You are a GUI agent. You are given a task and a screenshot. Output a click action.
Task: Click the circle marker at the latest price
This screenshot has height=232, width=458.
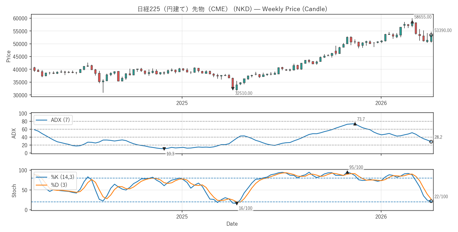[431, 35]
